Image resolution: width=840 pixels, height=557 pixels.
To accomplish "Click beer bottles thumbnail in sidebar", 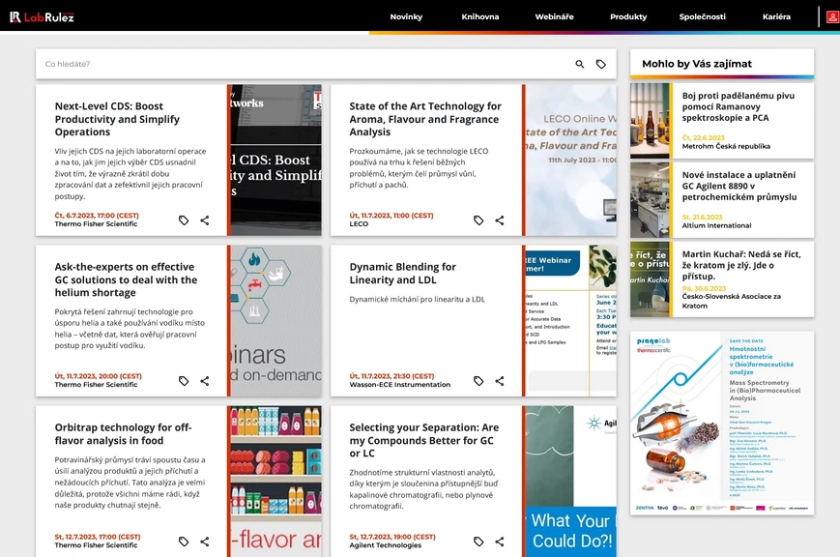I will coord(650,121).
